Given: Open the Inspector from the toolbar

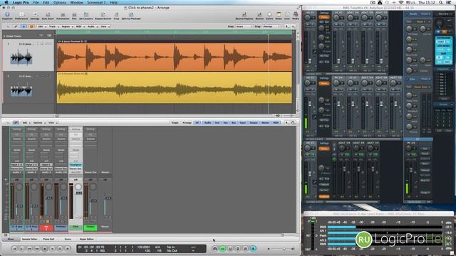Looking at the screenshot, I should point(7,15).
